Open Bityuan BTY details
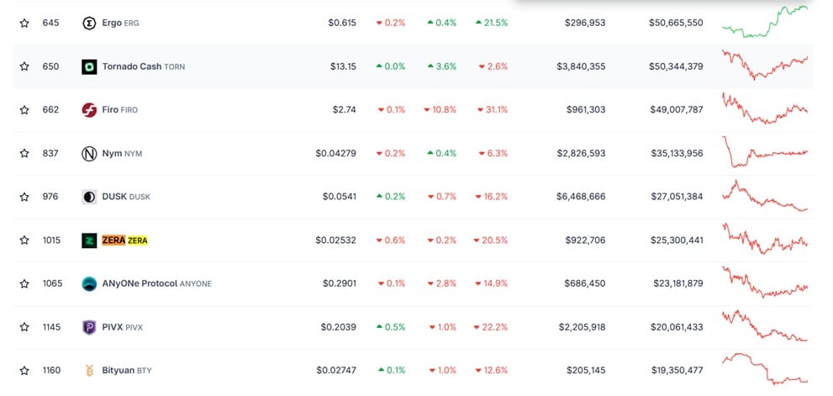Viewport: 833px width, 396px height. [126, 371]
